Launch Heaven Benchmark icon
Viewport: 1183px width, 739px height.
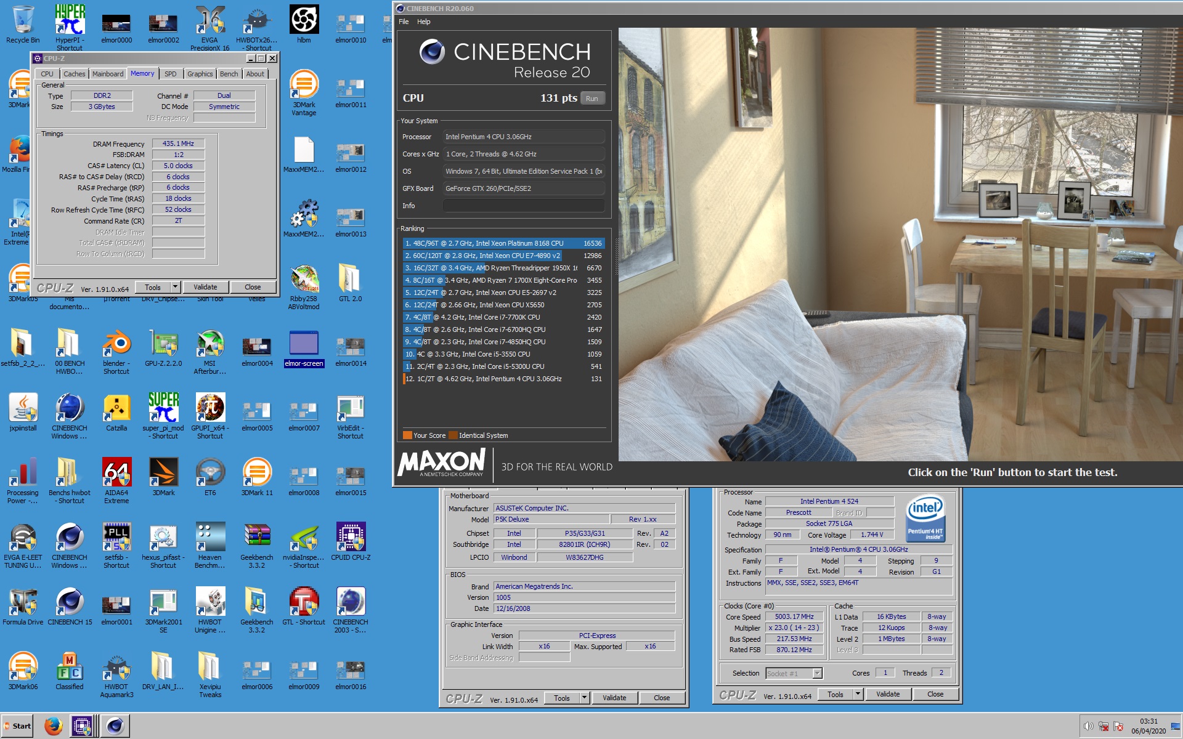tap(210, 546)
